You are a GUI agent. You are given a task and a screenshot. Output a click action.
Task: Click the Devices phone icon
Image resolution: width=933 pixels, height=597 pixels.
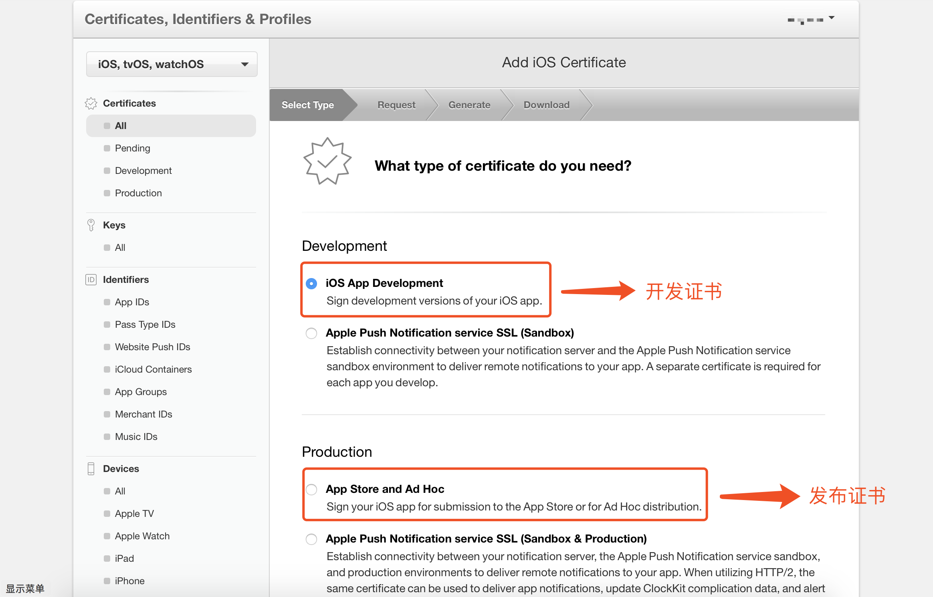(x=91, y=469)
